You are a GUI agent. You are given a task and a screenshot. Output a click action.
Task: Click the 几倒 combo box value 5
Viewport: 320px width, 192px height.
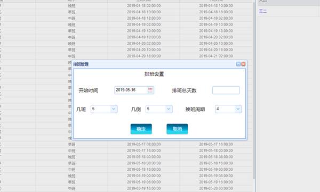point(156,109)
